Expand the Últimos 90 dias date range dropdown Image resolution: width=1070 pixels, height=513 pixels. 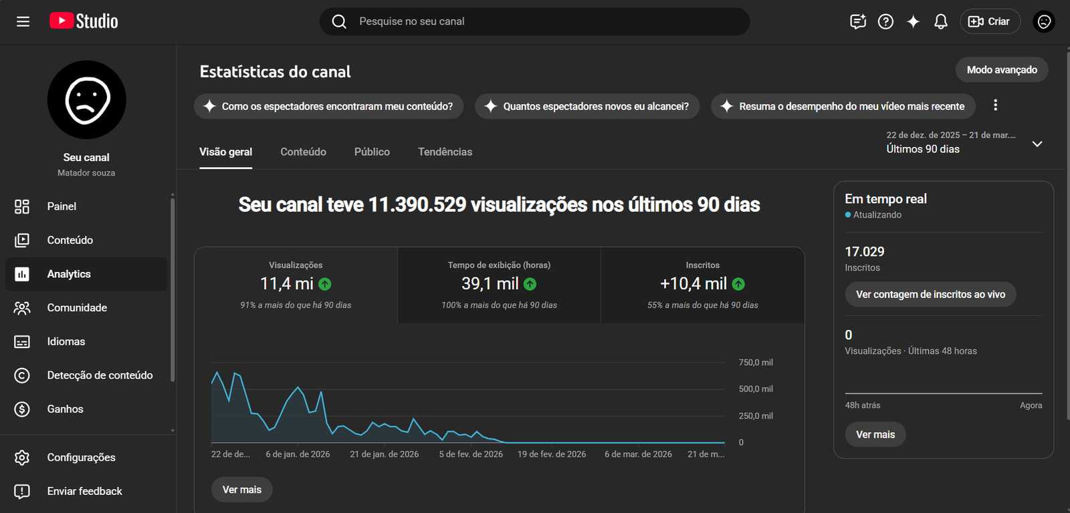[964, 143]
